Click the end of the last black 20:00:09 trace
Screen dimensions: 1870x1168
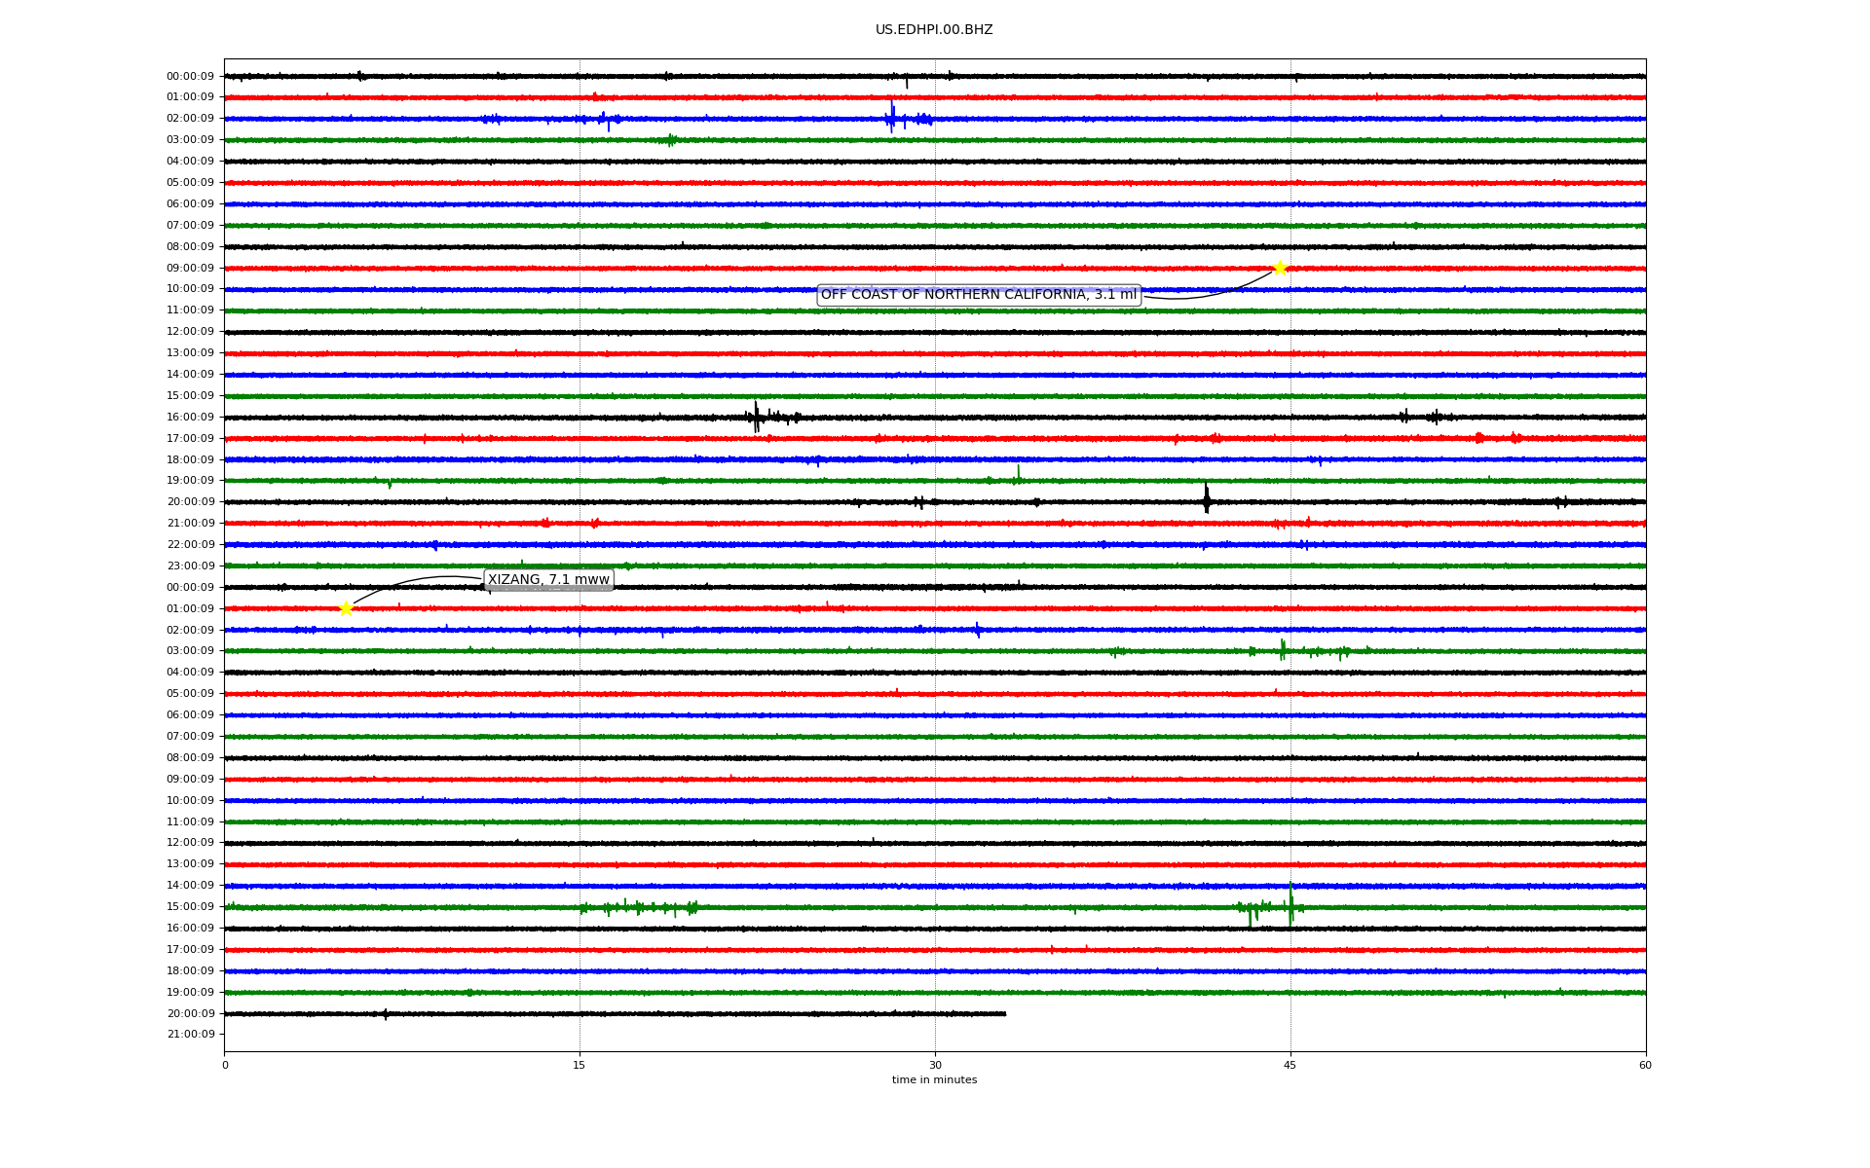(1004, 1014)
